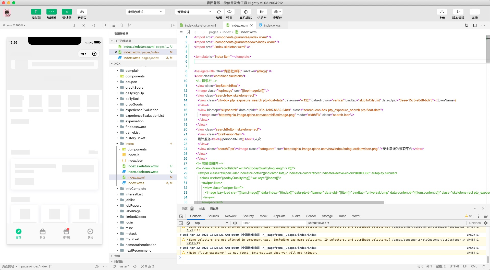Click the console Filter input field

point(273,223)
